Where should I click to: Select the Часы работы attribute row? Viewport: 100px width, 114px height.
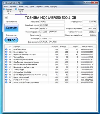point(49,57)
